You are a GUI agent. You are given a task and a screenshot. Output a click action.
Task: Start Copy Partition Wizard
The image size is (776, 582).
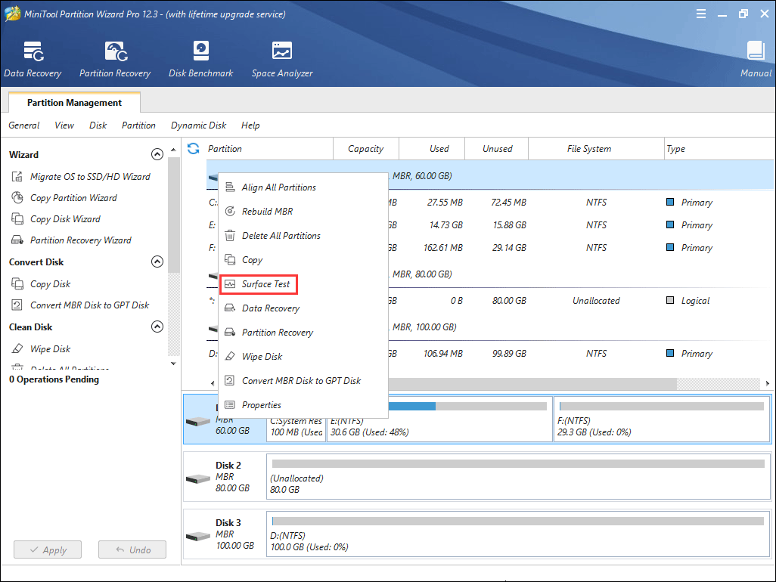pos(64,198)
